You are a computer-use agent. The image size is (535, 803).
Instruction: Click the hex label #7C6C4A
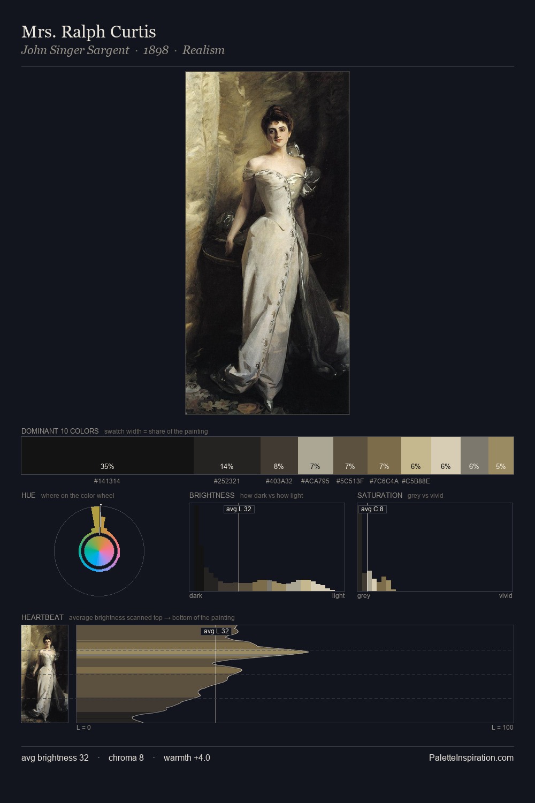point(384,481)
